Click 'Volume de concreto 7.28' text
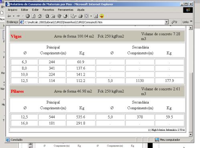 (161, 34)
